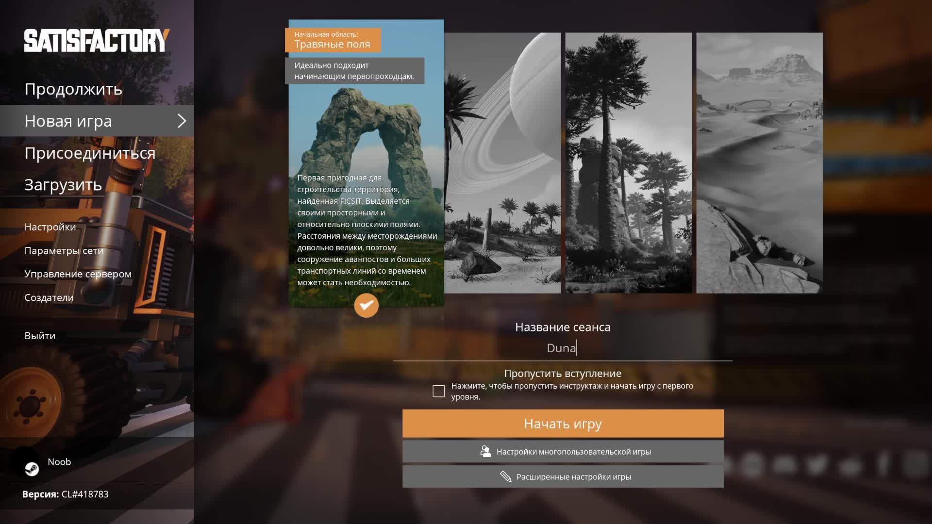Click the Steam icon beside Noob
The height and width of the screenshot is (524, 932).
[32, 469]
